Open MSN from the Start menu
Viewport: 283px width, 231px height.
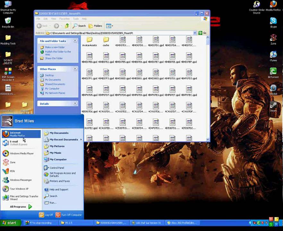point(21,171)
